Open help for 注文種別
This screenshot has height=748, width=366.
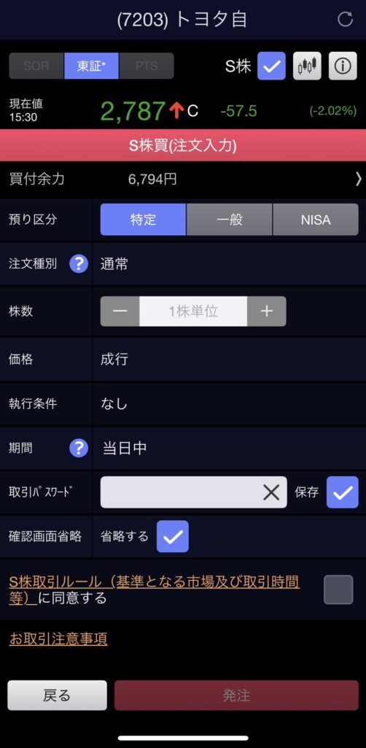coord(79,263)
